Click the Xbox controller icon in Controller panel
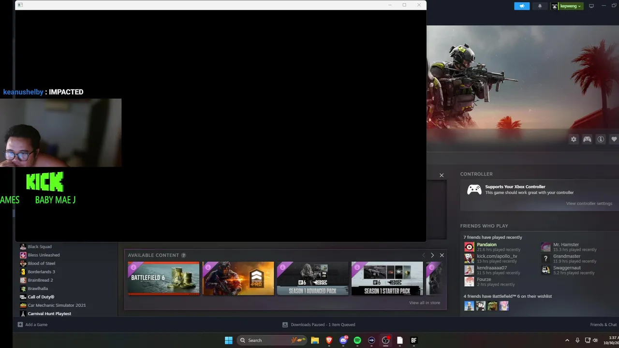This screenshot has width=619, height=348. 474,189
